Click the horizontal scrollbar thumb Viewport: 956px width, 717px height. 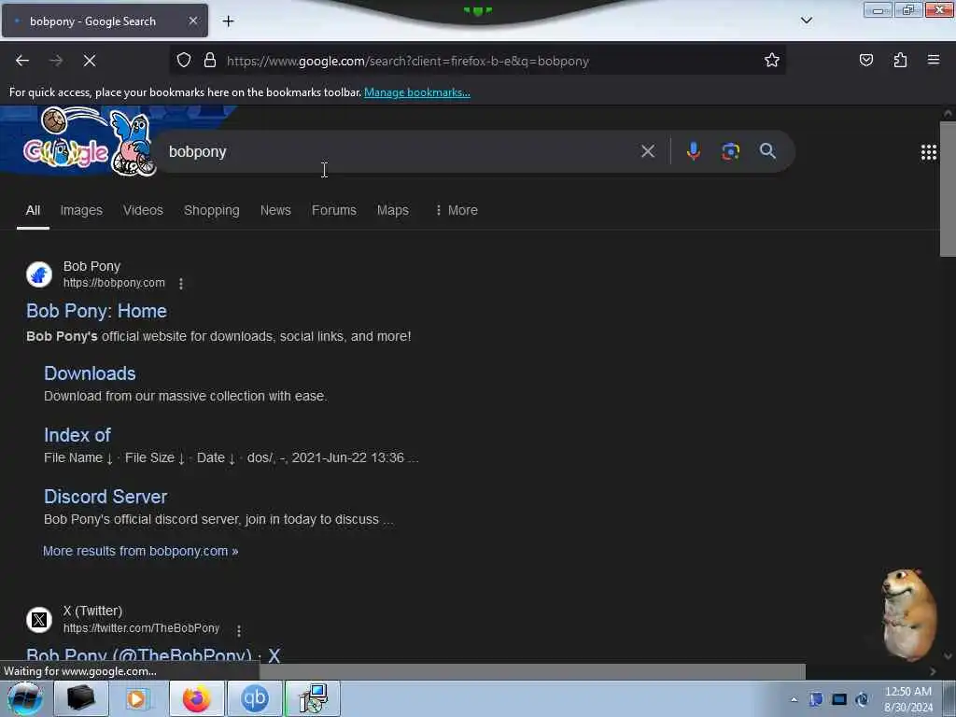pos(532,671)
